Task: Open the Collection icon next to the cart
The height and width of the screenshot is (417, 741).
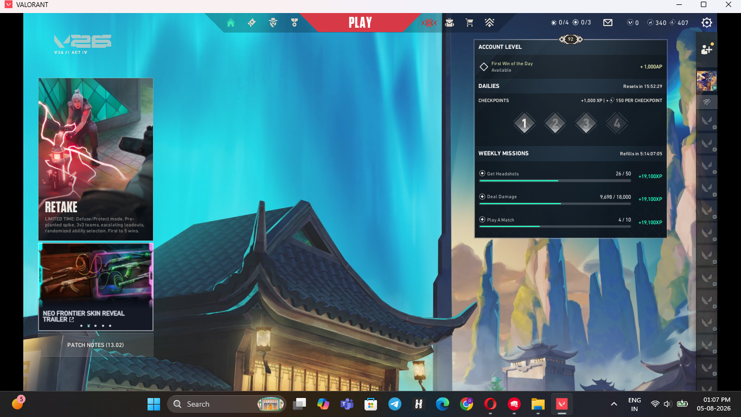Action: point(450,23)
